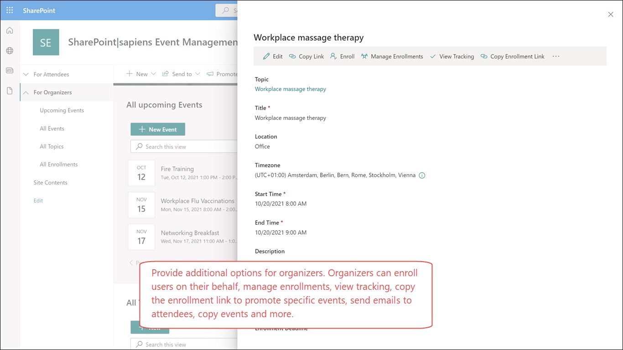Open All Enrollments in the navigation
This screenshot has width=623, height=350.
pyautogui.click(x=58, y=165)
